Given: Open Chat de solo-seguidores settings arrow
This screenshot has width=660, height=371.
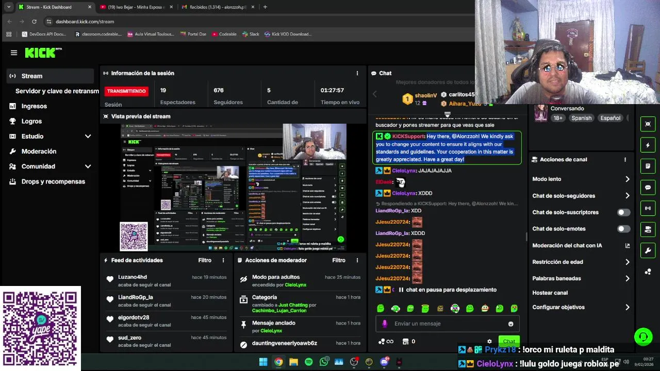Looking at the screenshot, I should (x=627, y=196).
